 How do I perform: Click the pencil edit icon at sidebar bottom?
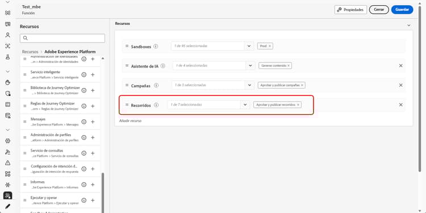tap(7, 207)
